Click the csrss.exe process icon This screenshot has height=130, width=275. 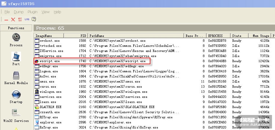coord(37,86)
